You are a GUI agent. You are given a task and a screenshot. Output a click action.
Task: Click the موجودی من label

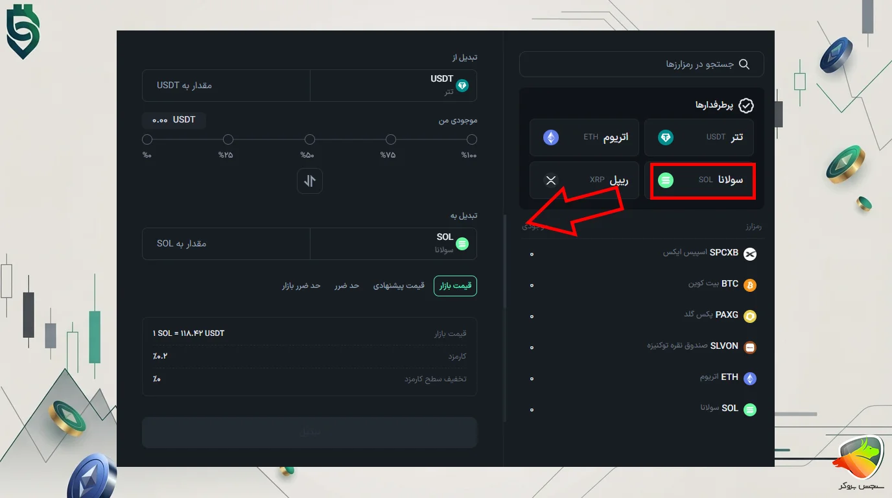pos(458,121)
